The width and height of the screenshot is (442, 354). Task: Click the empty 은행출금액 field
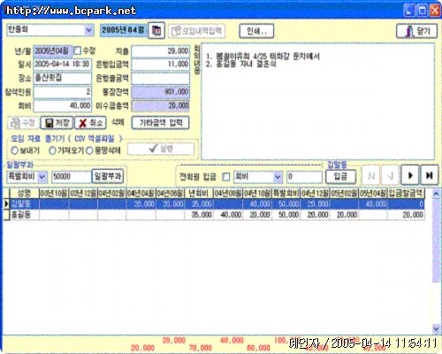point(161,78)
